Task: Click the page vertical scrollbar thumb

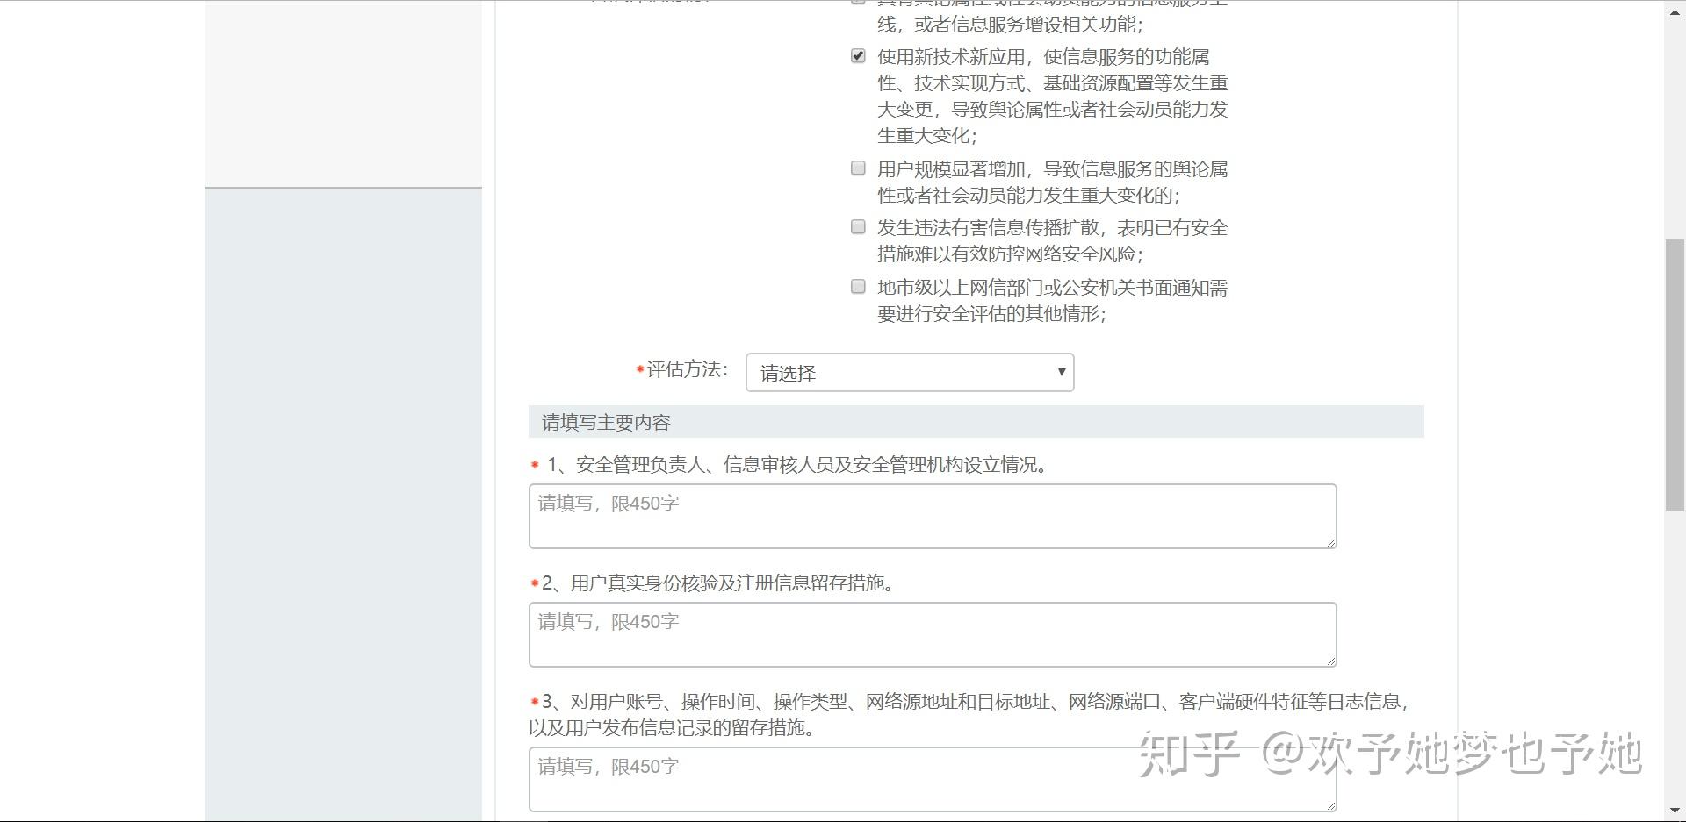Action: [1675, 375]
